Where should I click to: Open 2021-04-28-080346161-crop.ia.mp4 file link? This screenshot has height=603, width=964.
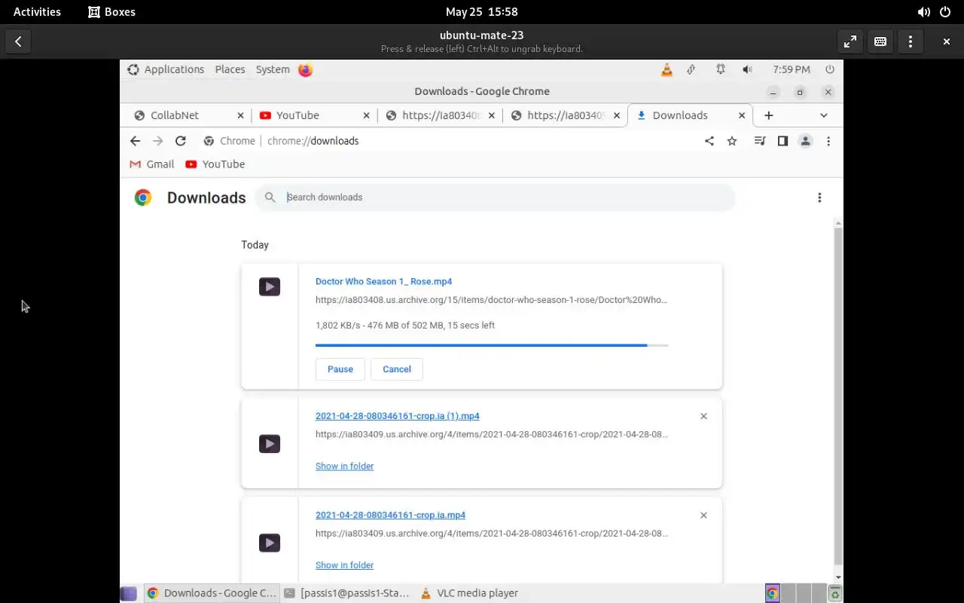click(390, 516)
